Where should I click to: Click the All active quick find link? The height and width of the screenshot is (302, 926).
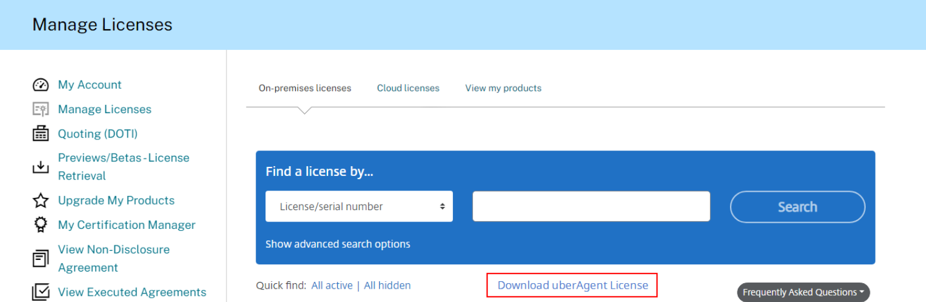[332, 285]
